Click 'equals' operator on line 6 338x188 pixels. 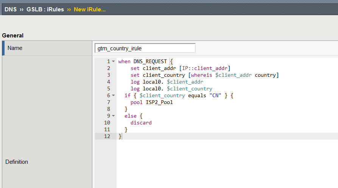click(x=197, y=95)
